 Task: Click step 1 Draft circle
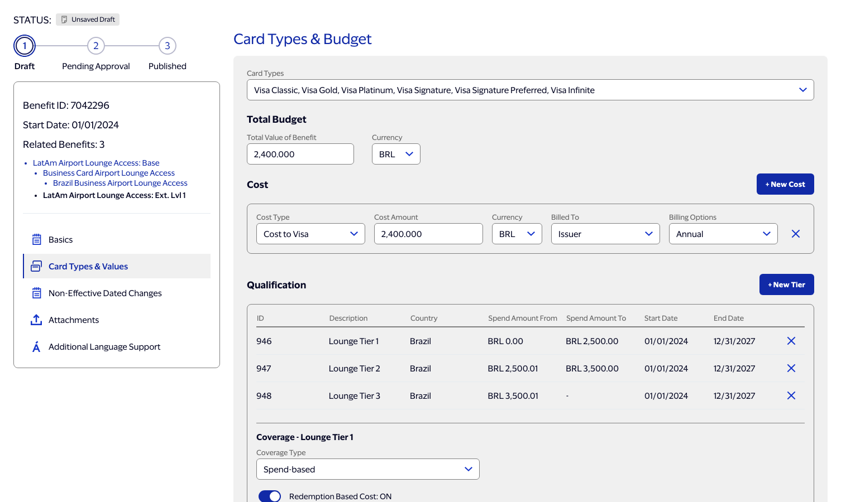pos(25,46)
